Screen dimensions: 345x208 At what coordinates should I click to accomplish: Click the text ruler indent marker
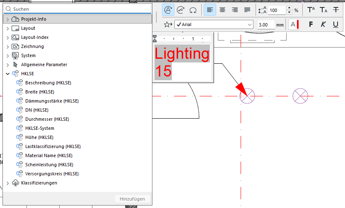[154, 38]
